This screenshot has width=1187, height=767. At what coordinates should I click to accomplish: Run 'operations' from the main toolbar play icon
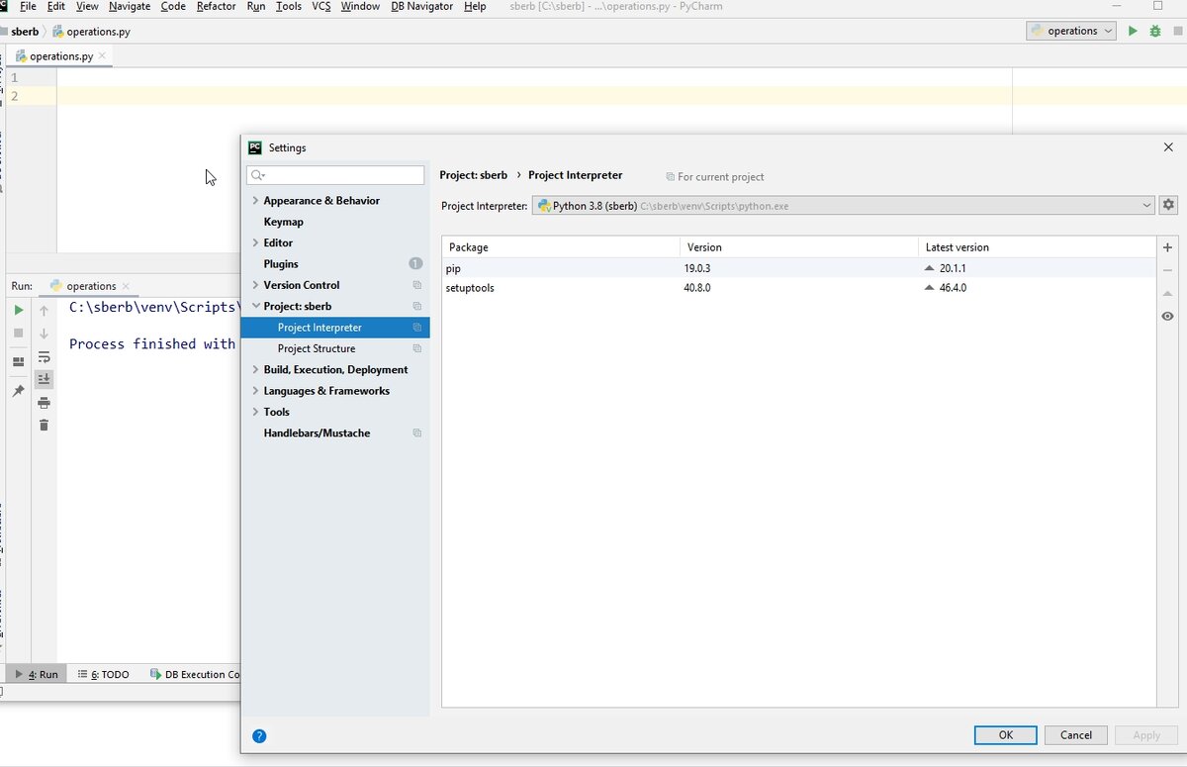point(1133,31)
